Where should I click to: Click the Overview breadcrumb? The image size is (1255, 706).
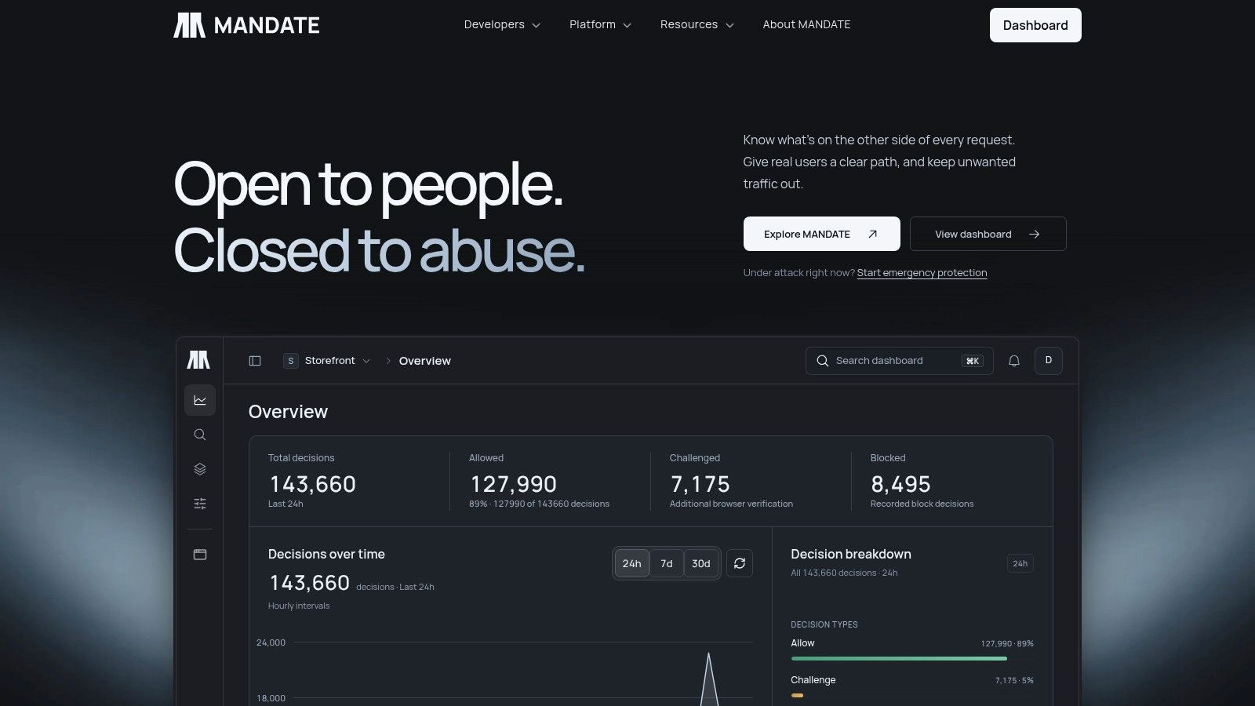[x=425, y=361]
